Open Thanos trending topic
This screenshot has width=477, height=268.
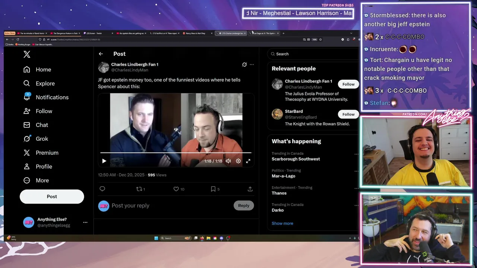coord(279,193)
